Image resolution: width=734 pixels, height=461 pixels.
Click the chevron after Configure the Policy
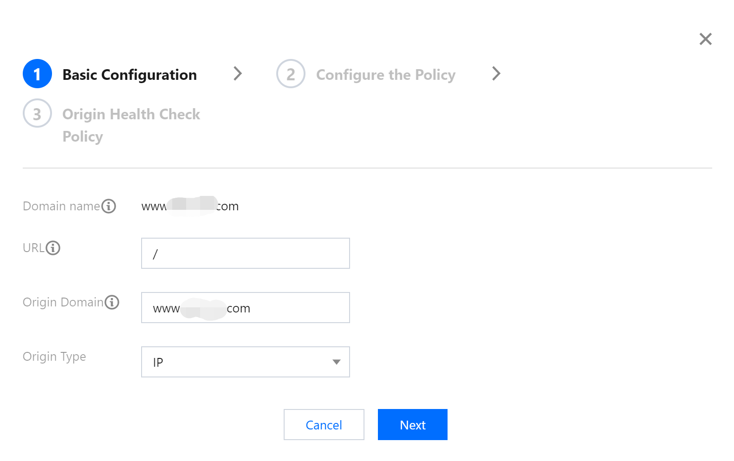point(496,73)
